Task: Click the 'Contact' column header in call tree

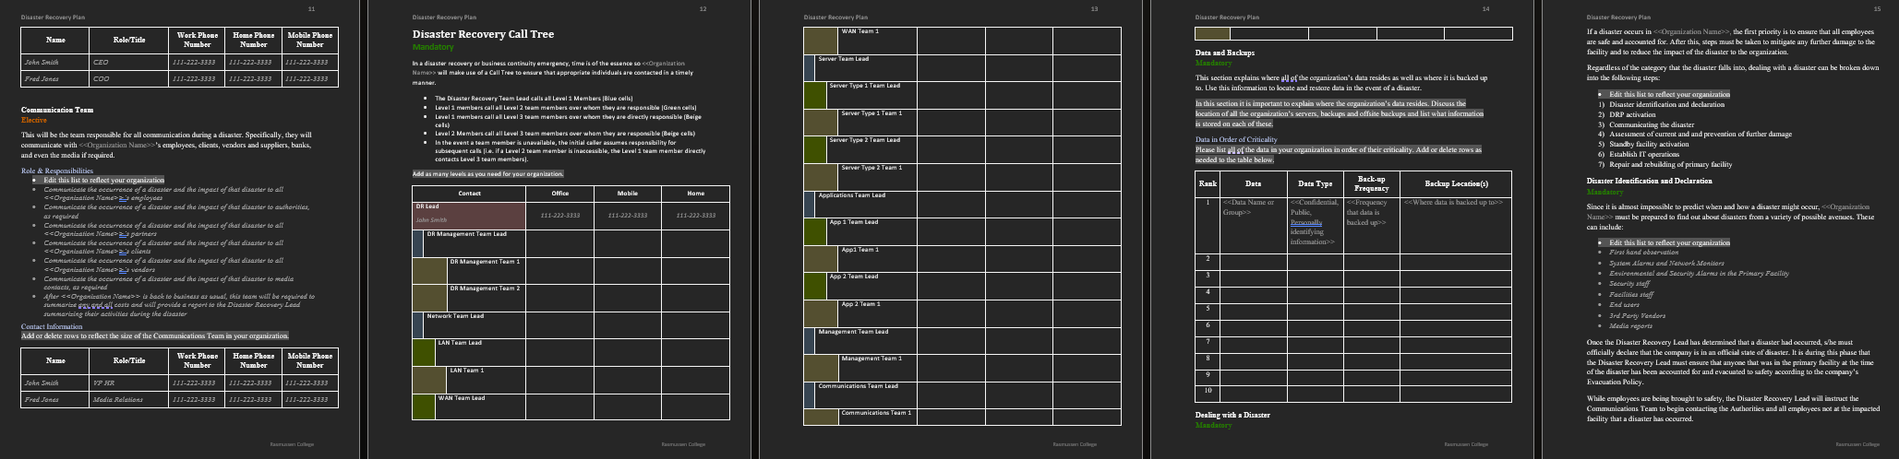Action: tap(469, 194)
